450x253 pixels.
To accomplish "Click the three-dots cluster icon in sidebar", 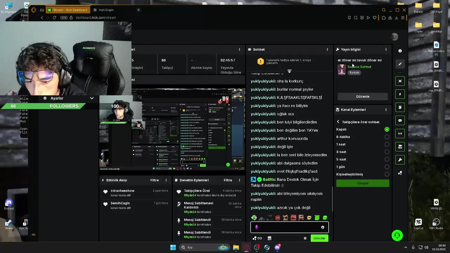I will tap(400, 173).
